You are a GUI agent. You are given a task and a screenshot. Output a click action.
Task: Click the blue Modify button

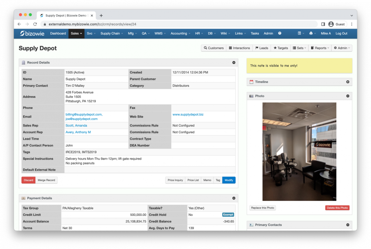pyautogui.click(x=229, y=180)
